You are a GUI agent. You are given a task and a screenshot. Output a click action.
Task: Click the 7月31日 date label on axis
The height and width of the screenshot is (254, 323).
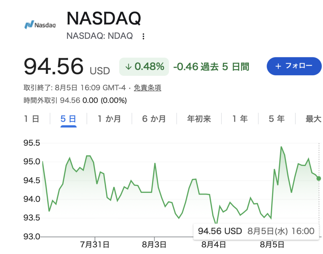[95, 245]
